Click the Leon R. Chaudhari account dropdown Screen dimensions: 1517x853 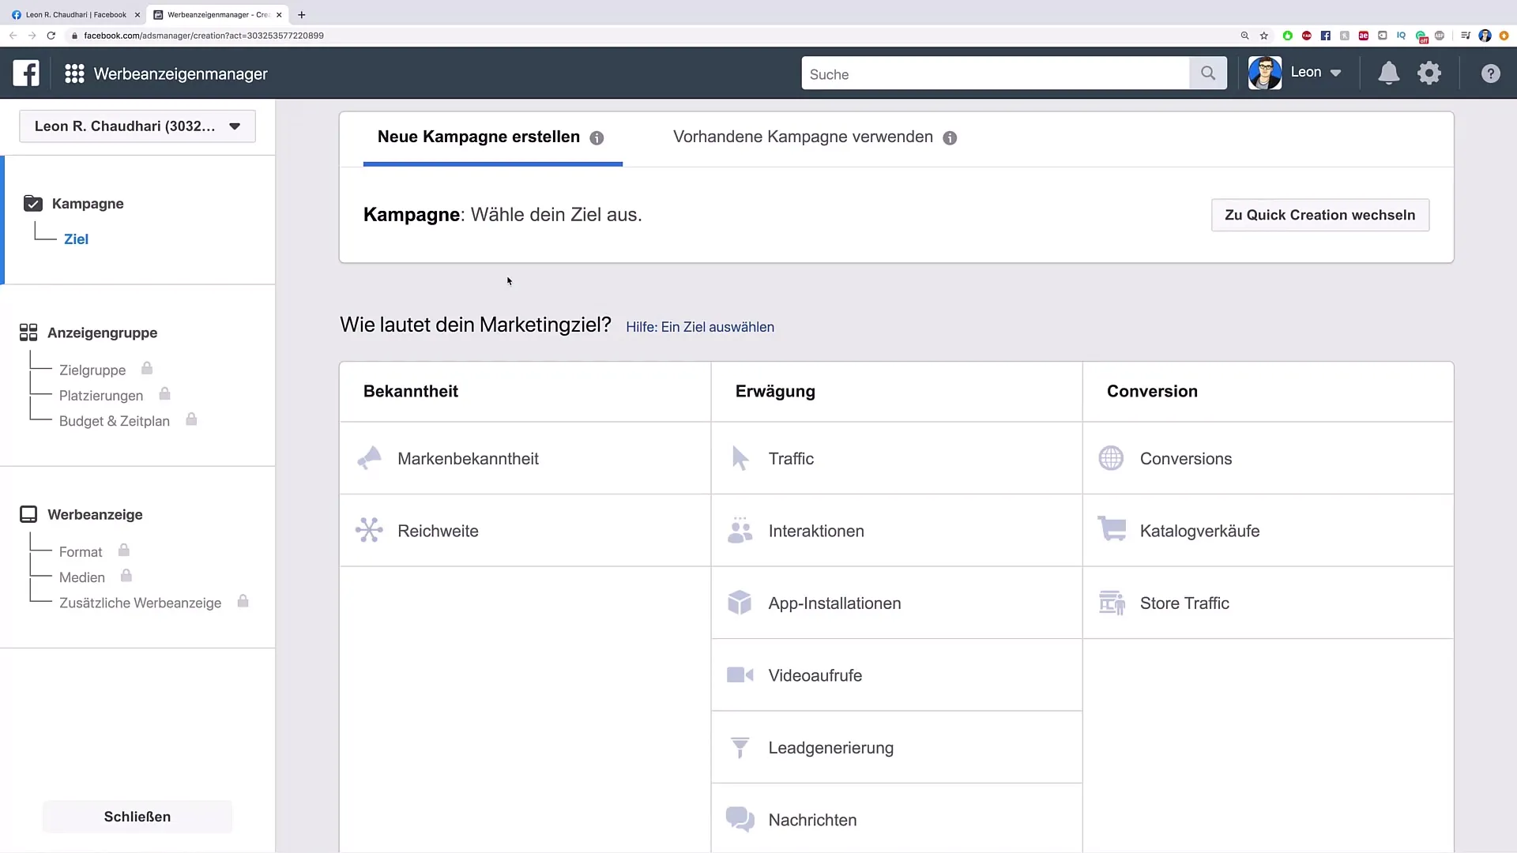tap(137, 126)
